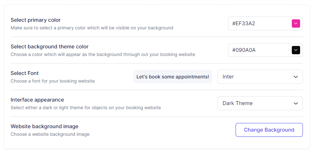Click the primary color visibility description text
314x152 pixels.
(x=92, y=28)
